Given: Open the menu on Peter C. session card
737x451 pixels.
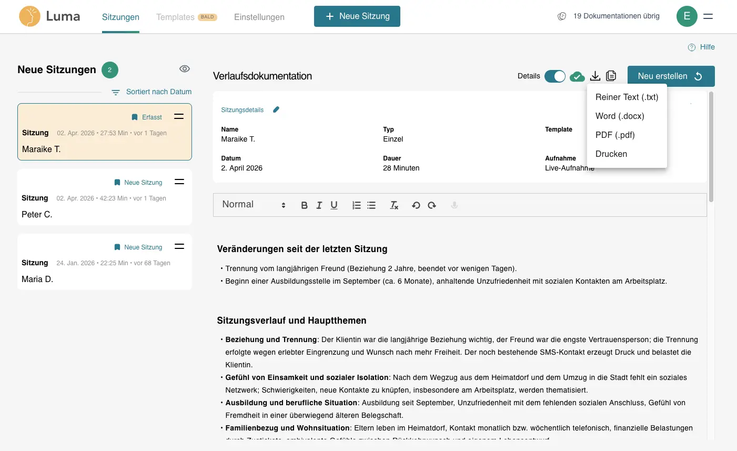Looking at the screenshot, I should tap(179, 182).
